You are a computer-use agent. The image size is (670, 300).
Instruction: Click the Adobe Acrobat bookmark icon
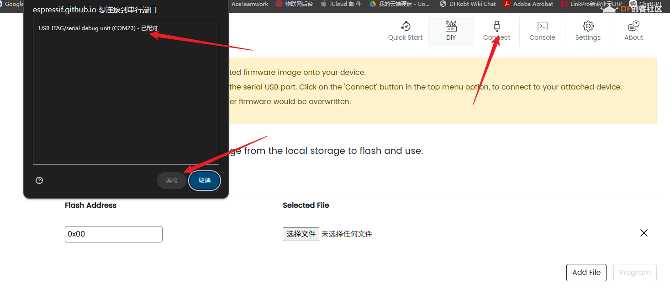[x=506, y=4]
